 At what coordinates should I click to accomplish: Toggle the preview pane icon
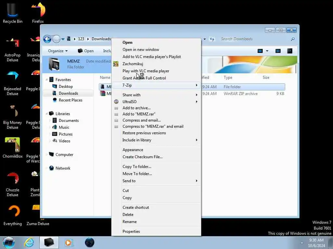point(278,51)
